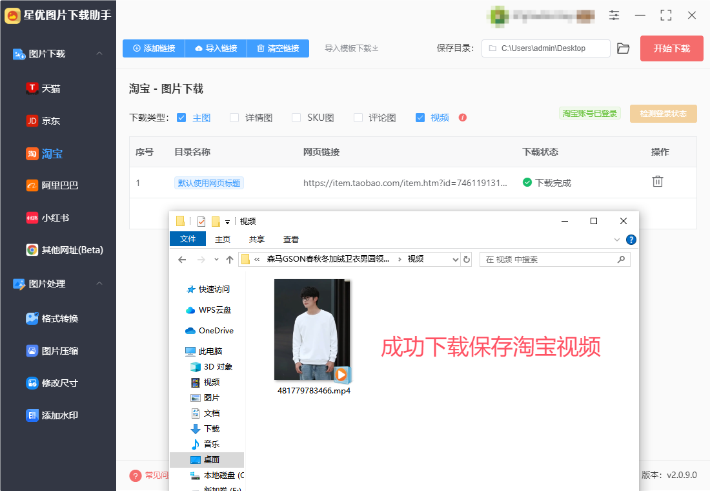Select 3D 对象 in the navigation pane
This screenshot has width=710, height=491.
click(212, 366)
